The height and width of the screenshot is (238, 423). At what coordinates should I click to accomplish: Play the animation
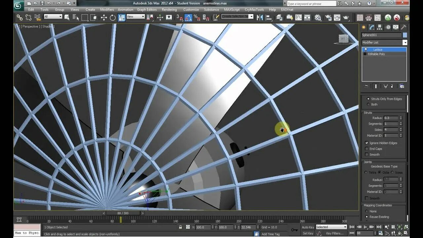(365, 227)
